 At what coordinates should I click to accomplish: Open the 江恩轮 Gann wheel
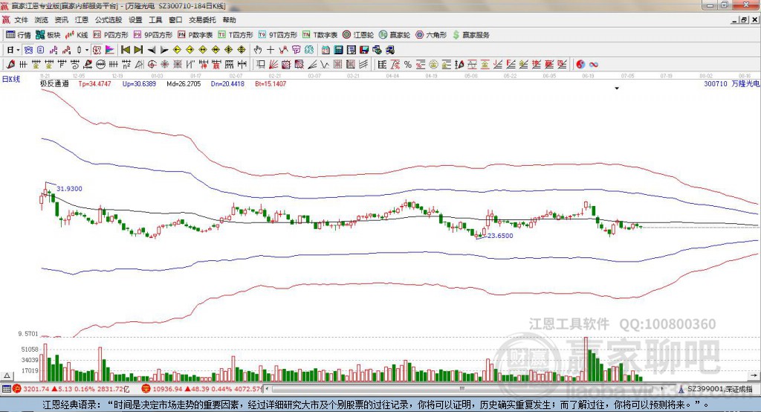tap(358, 35)
